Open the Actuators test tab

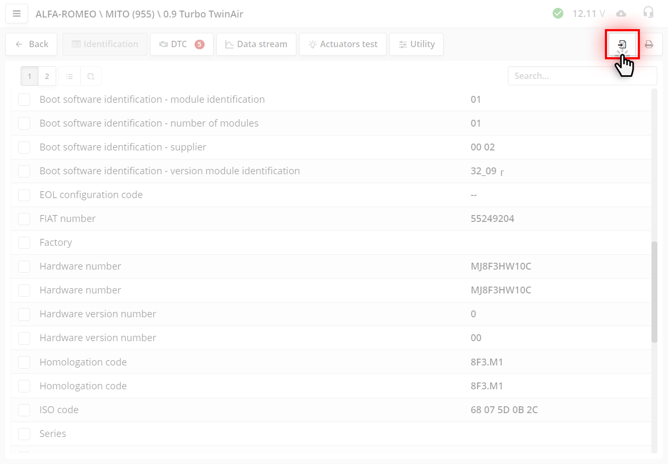[x=342, y=44]
